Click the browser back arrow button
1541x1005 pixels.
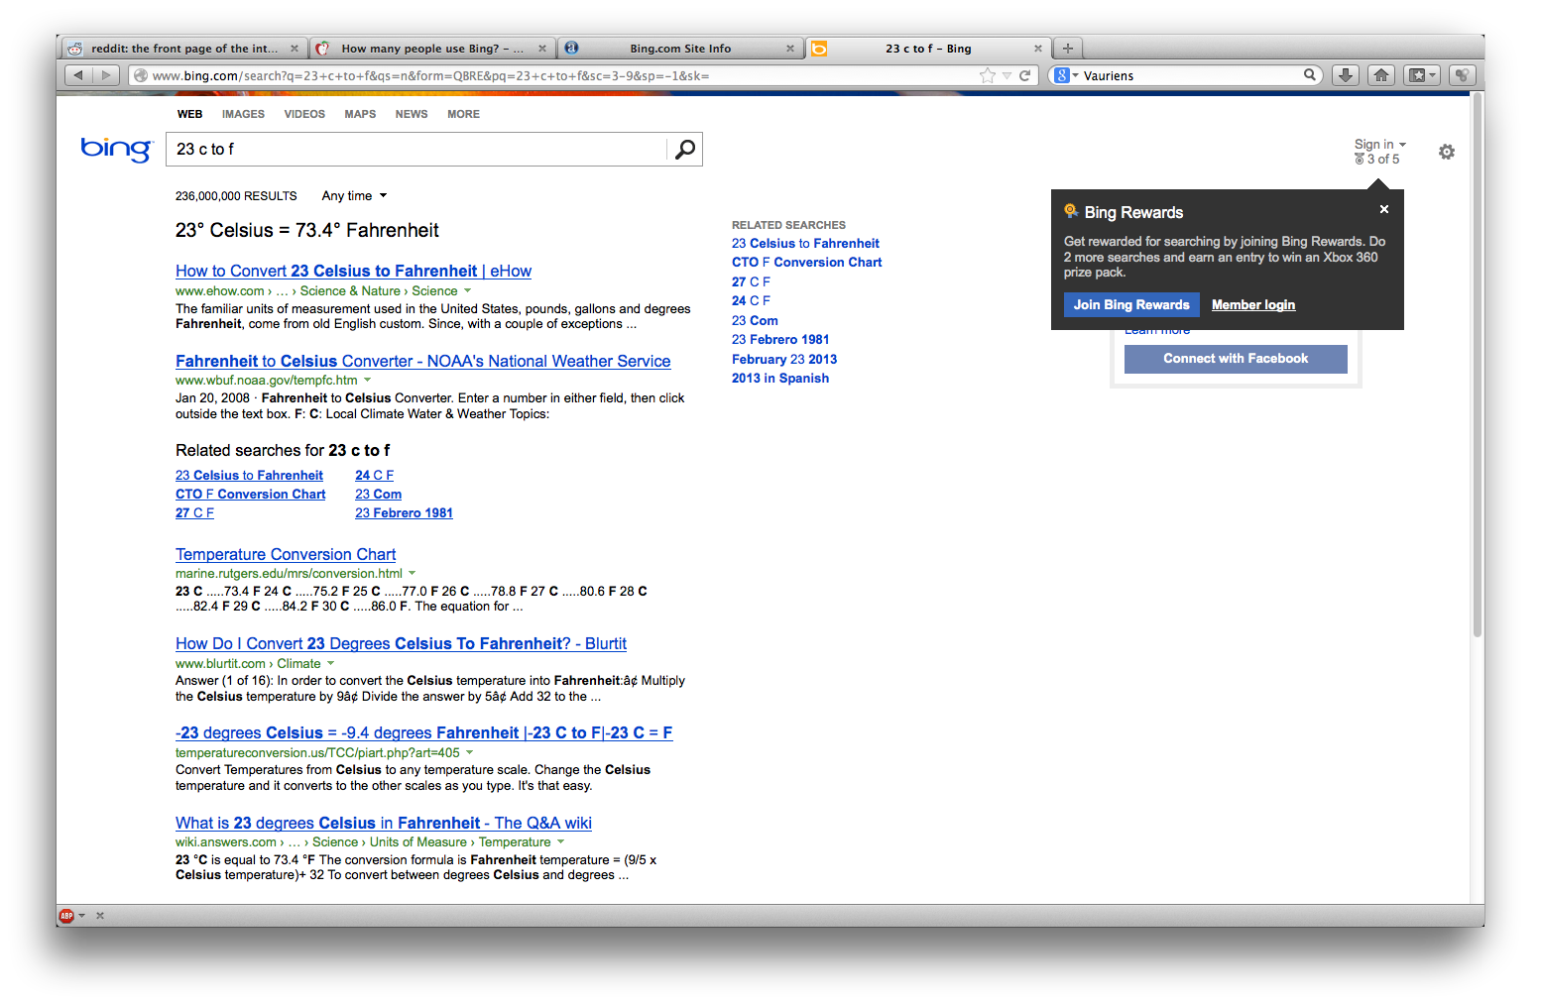pos(78,75)
